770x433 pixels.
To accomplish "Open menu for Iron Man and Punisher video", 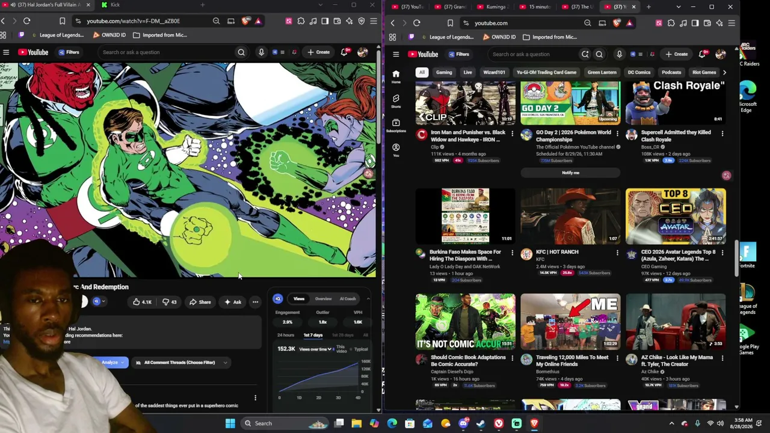I will click(x=513, y=133).
